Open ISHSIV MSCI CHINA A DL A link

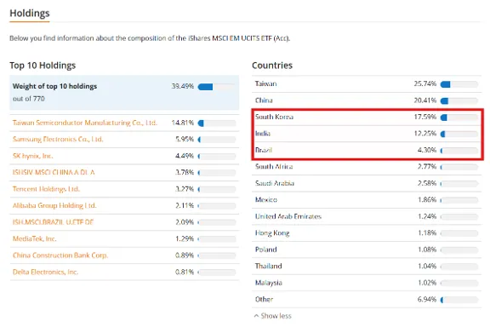tap(54, 172)
